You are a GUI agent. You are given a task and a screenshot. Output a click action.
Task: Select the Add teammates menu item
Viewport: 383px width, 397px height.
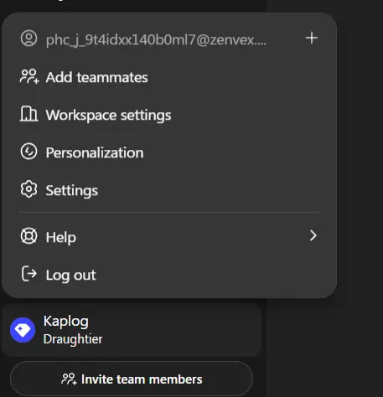pyautogui.click(x=169, y=77)
